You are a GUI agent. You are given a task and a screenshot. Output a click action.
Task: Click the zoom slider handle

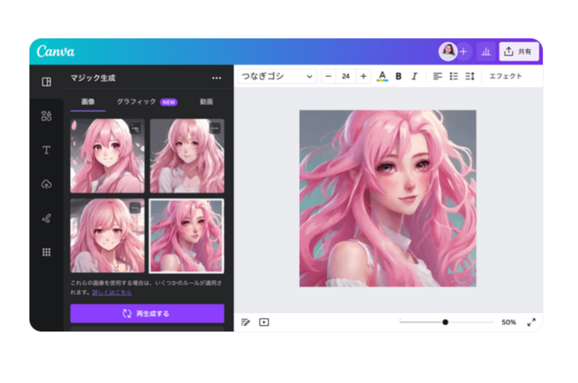[x=445, y=322]
